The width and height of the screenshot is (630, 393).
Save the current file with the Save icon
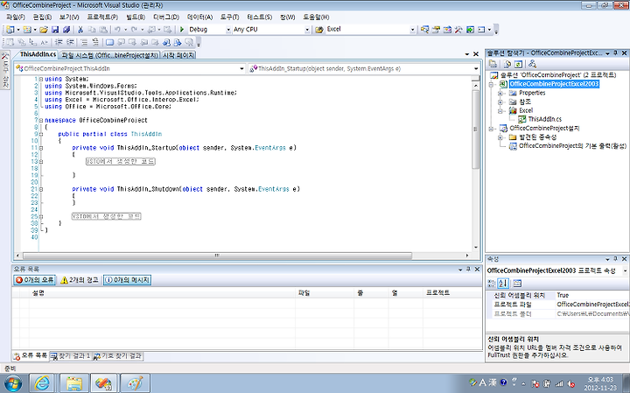point(55,30)
